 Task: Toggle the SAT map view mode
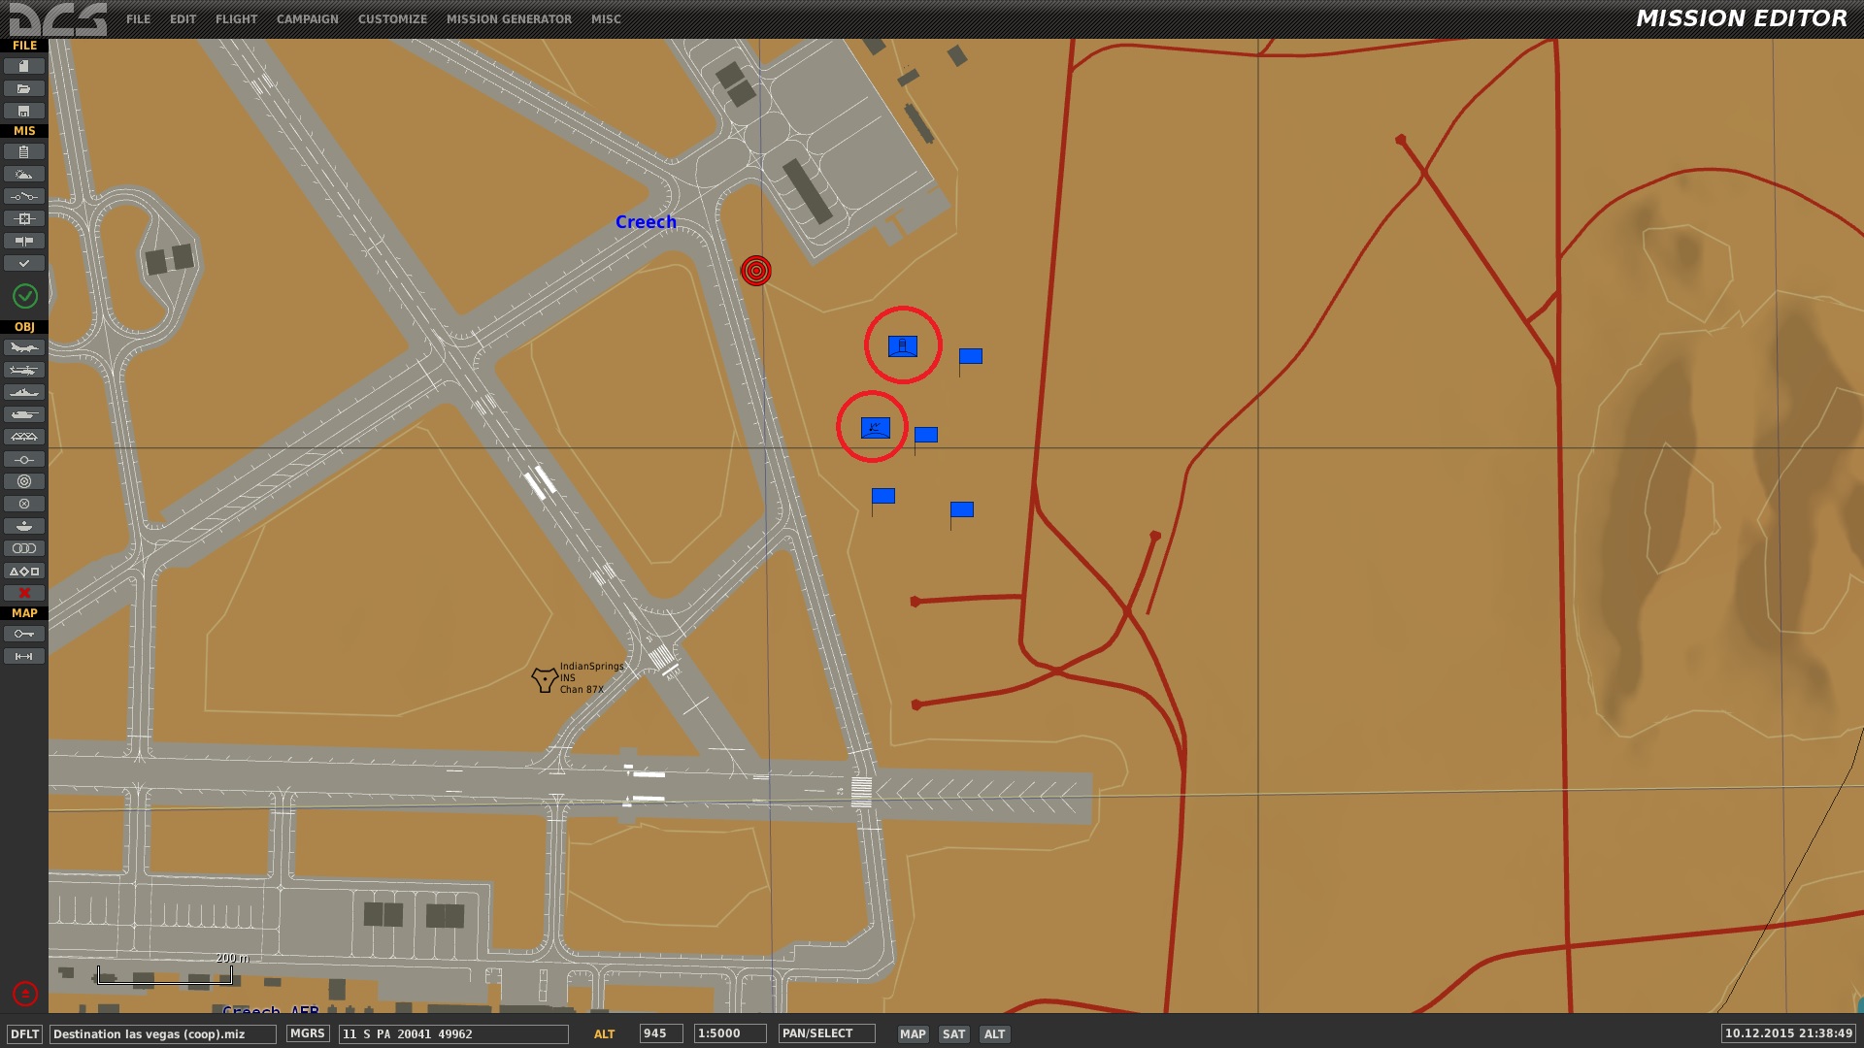953,1034
